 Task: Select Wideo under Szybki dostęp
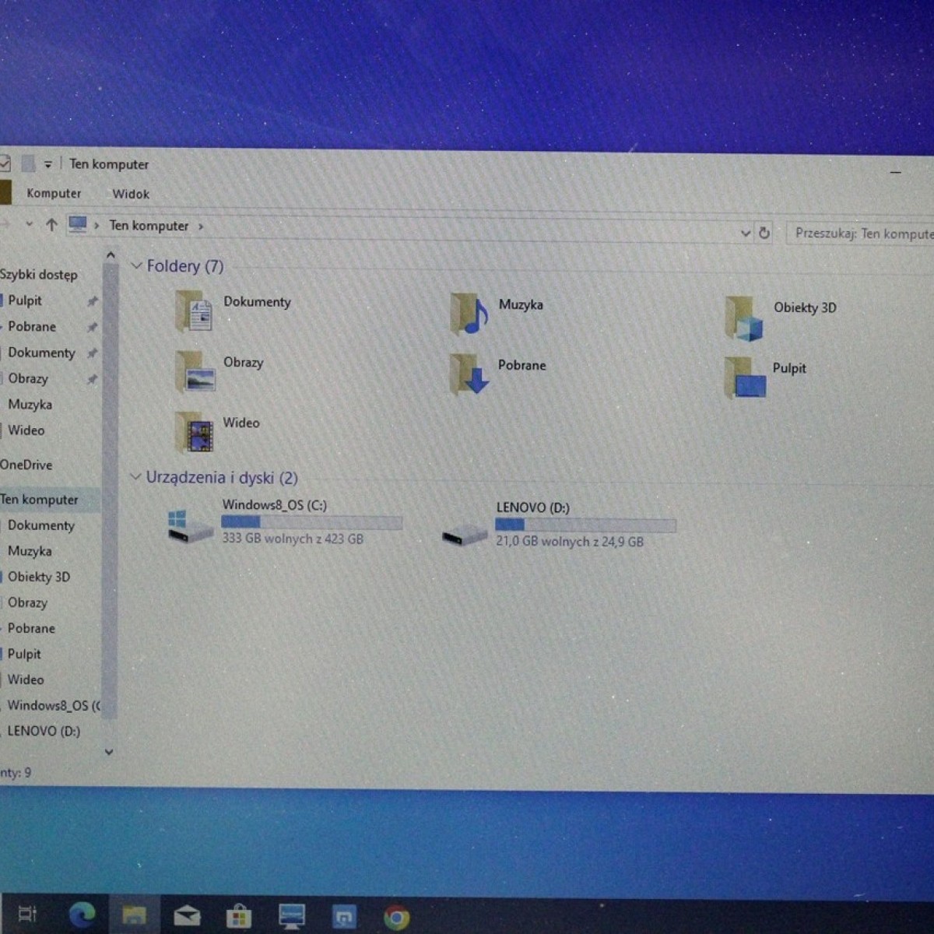[26, 430]
